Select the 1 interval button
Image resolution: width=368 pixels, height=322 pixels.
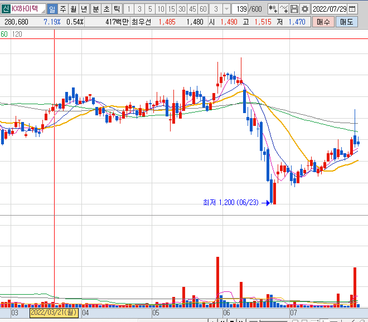coord(129,9)
